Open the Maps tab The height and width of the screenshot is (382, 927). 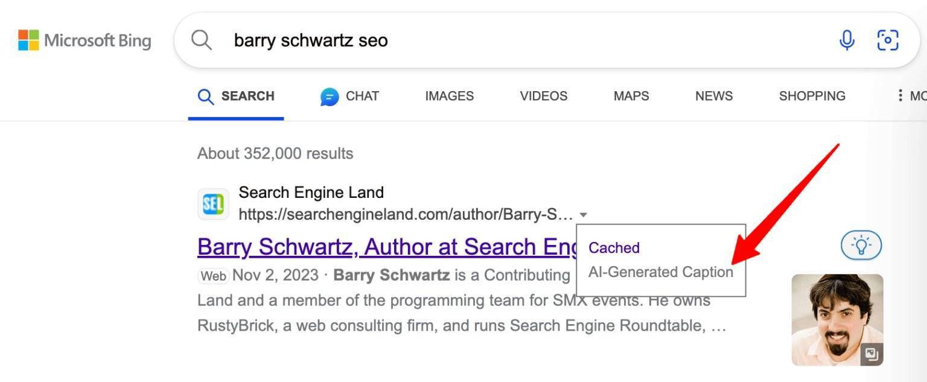point(631,96)
